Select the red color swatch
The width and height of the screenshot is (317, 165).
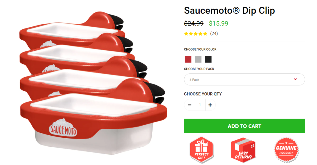click(188, 59)
